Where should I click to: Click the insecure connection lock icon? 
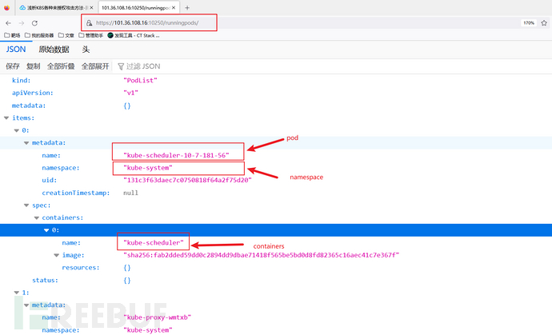pos(90,23)
